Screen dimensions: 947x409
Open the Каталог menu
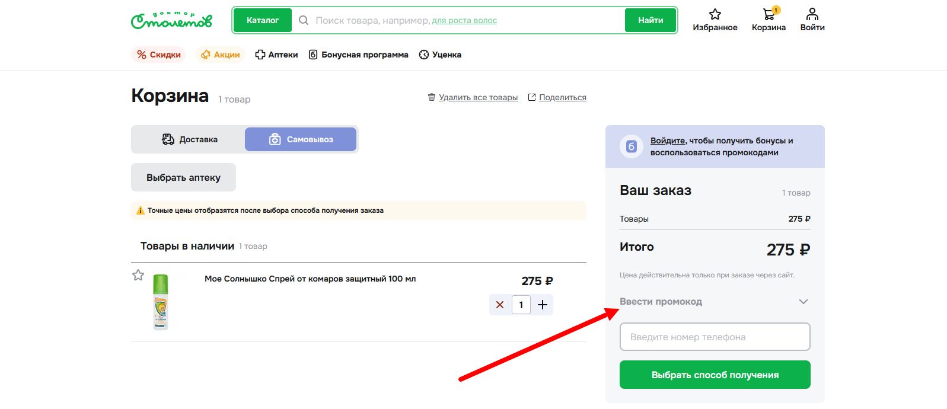[x=262, y=20]
